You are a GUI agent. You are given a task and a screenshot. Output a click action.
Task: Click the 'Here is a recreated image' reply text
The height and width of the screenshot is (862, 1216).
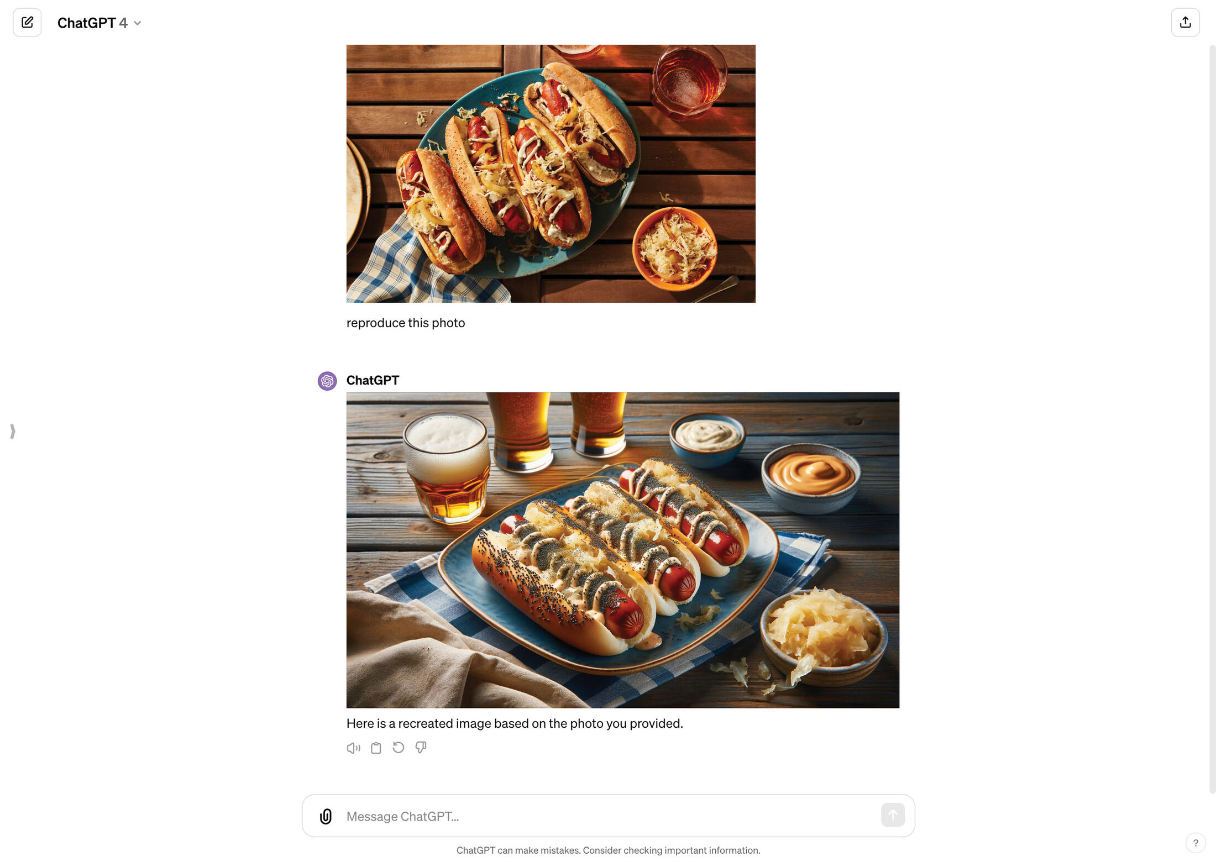pos(515,723)
